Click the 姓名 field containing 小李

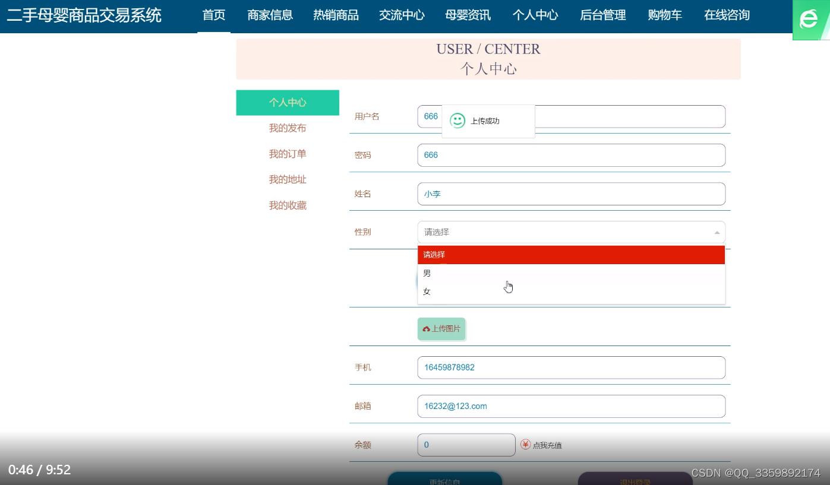point(572,194)
